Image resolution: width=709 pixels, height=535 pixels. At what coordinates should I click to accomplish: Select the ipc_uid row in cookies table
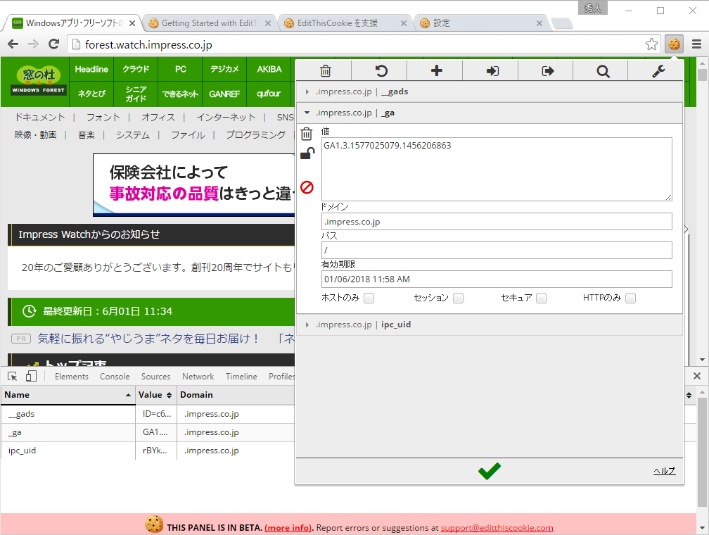148,451
